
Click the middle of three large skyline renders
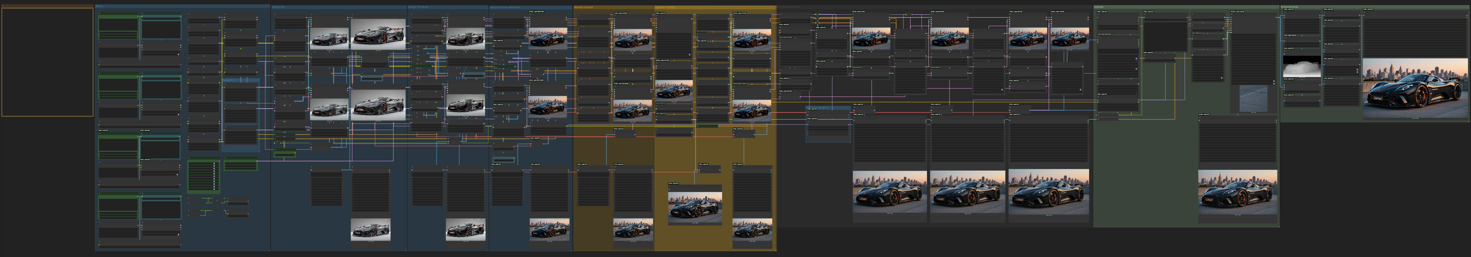pyautogui.click(x=967, y=192)
